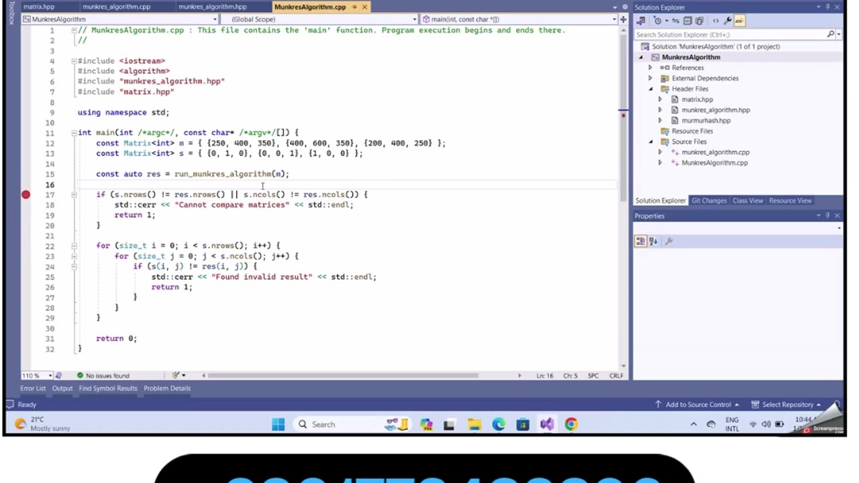Toggle the highlighted Preview Selected Items icon
This screenshot has height=483, width=859.
point(740,21)
